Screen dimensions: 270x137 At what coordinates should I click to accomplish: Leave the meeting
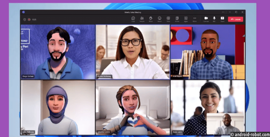pos(235,19)
